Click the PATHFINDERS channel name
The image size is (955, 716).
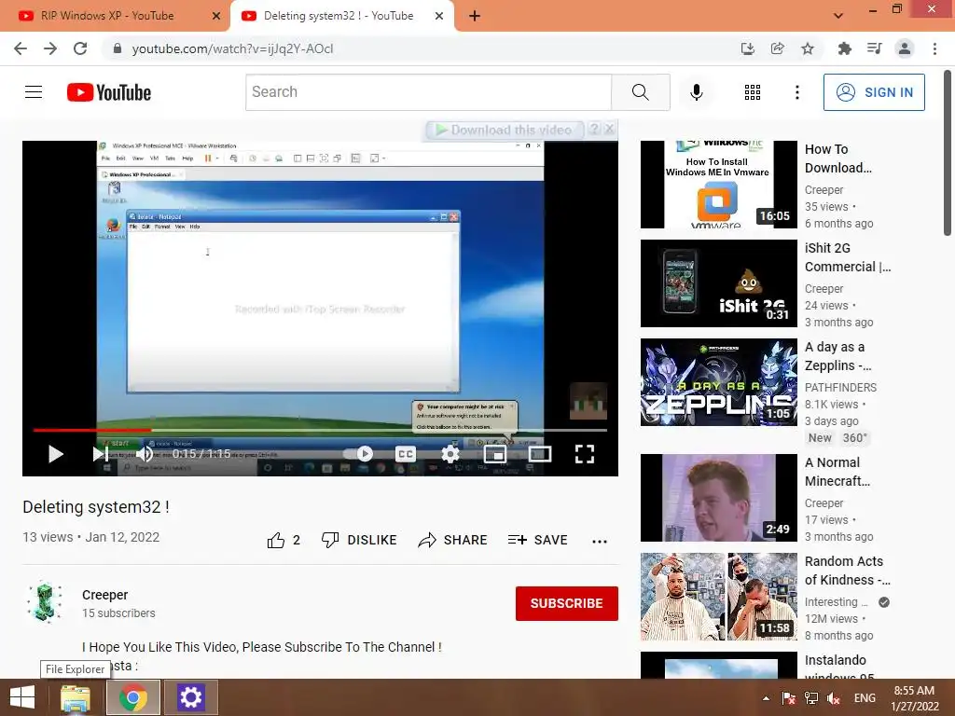(840, 387)
